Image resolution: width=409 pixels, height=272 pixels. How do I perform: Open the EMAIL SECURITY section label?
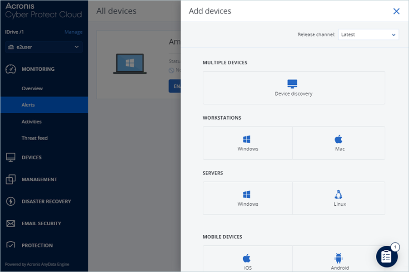coord(41,223)
